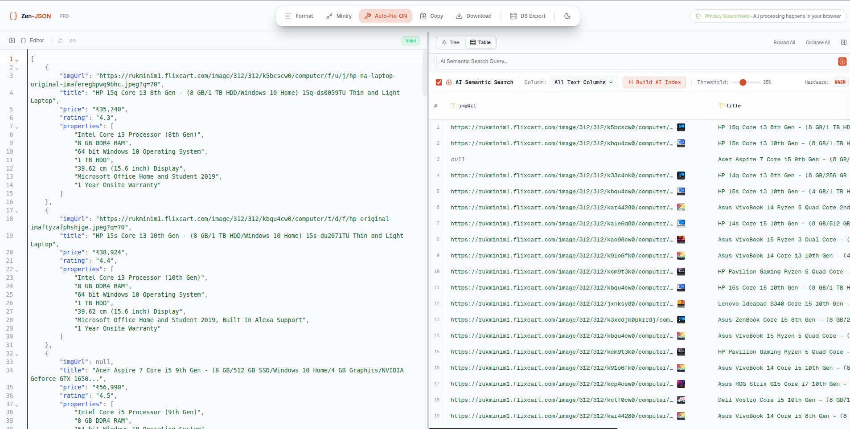Click the Editor braces icon in panel header
Viewport: 850px width, 429px height.
tap(24, 41)
